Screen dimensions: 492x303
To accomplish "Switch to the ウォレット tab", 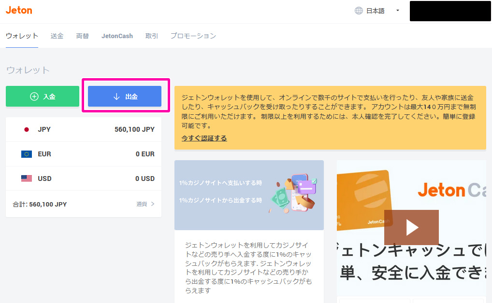I will point(22,36).
